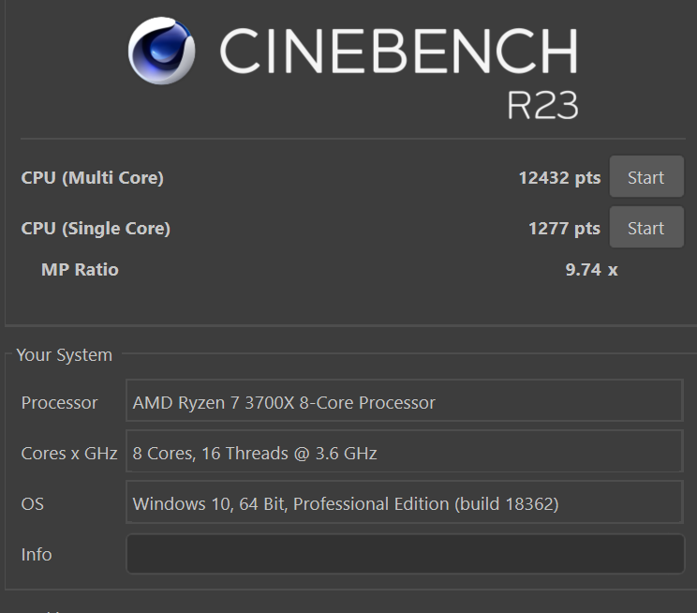Image resolution: width=697 pixels, height=613 pixels.
Task: Click the 12432 pts multi-core score
Action: click(x=559, y=178)
